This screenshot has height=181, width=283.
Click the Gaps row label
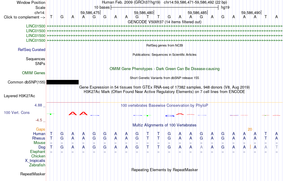(41, 129)
